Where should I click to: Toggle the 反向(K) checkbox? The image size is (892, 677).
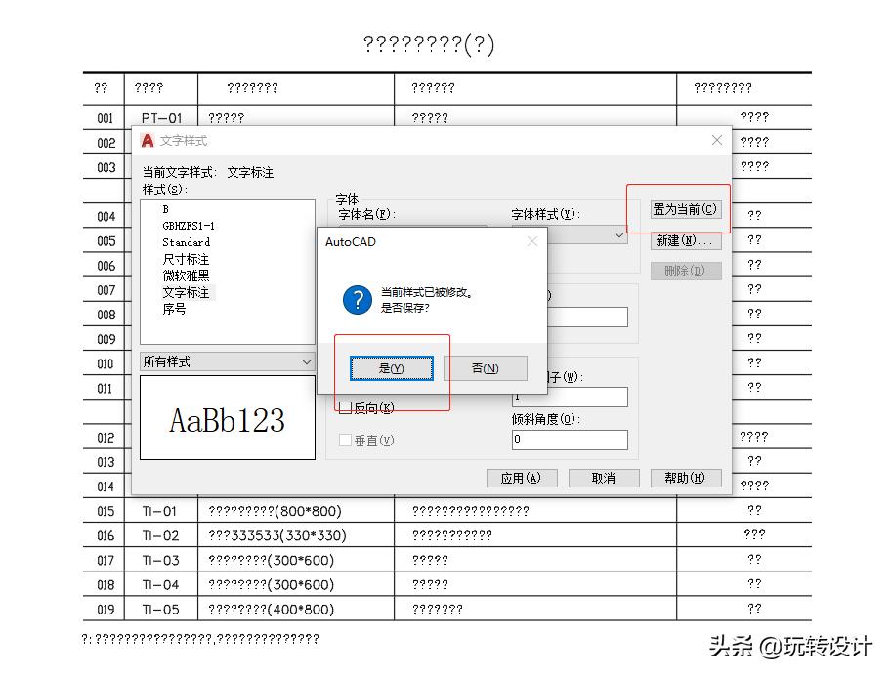(x=346, y=408)
